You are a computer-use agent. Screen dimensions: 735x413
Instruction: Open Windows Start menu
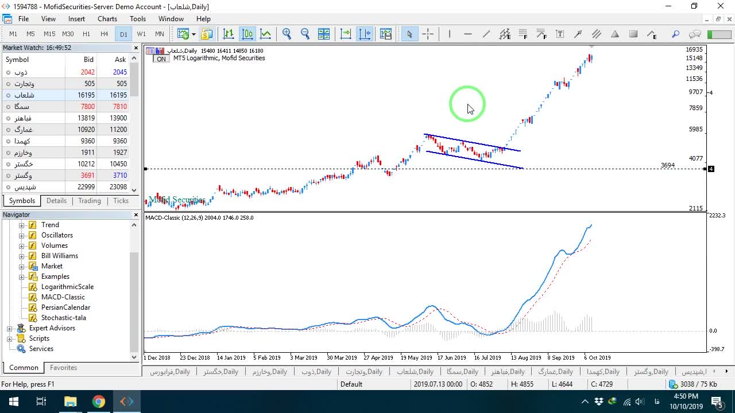(14, 402)
